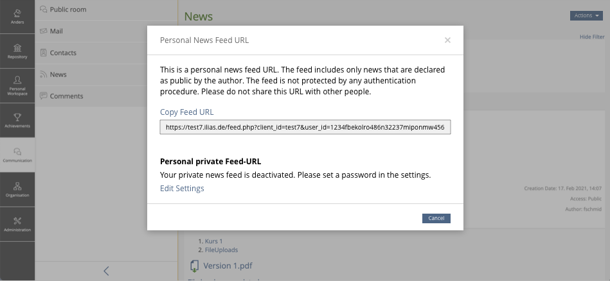This screenshot has width=610, height=281.
Task: Close the Personal News Feed URL dialog
Action: tap(447, 40)
